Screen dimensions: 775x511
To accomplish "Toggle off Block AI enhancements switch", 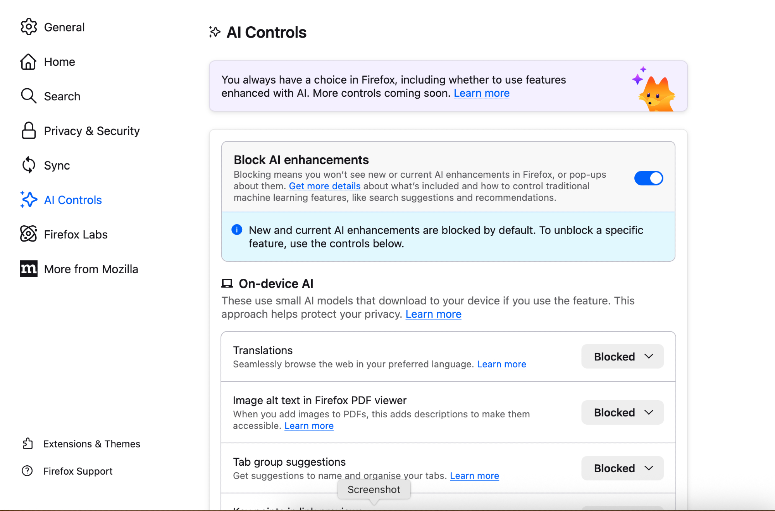I will coord(648,178).
